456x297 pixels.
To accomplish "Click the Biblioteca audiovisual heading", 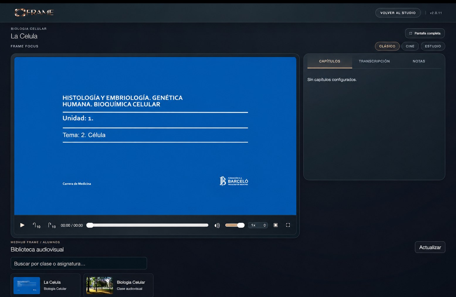I will 37,249.
